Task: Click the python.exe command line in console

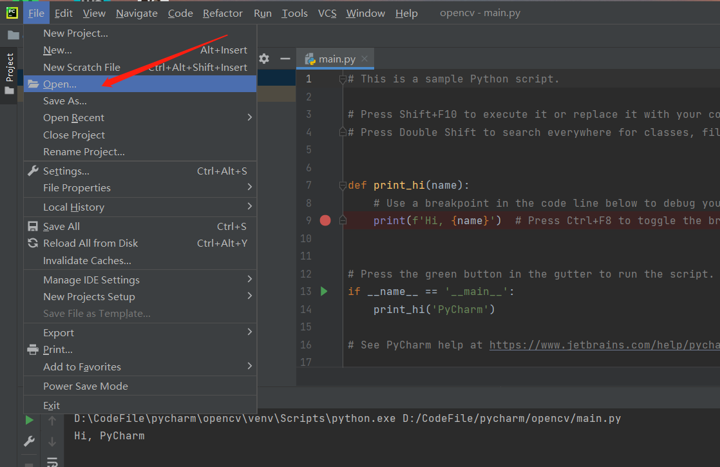Action: pos(348,418)
